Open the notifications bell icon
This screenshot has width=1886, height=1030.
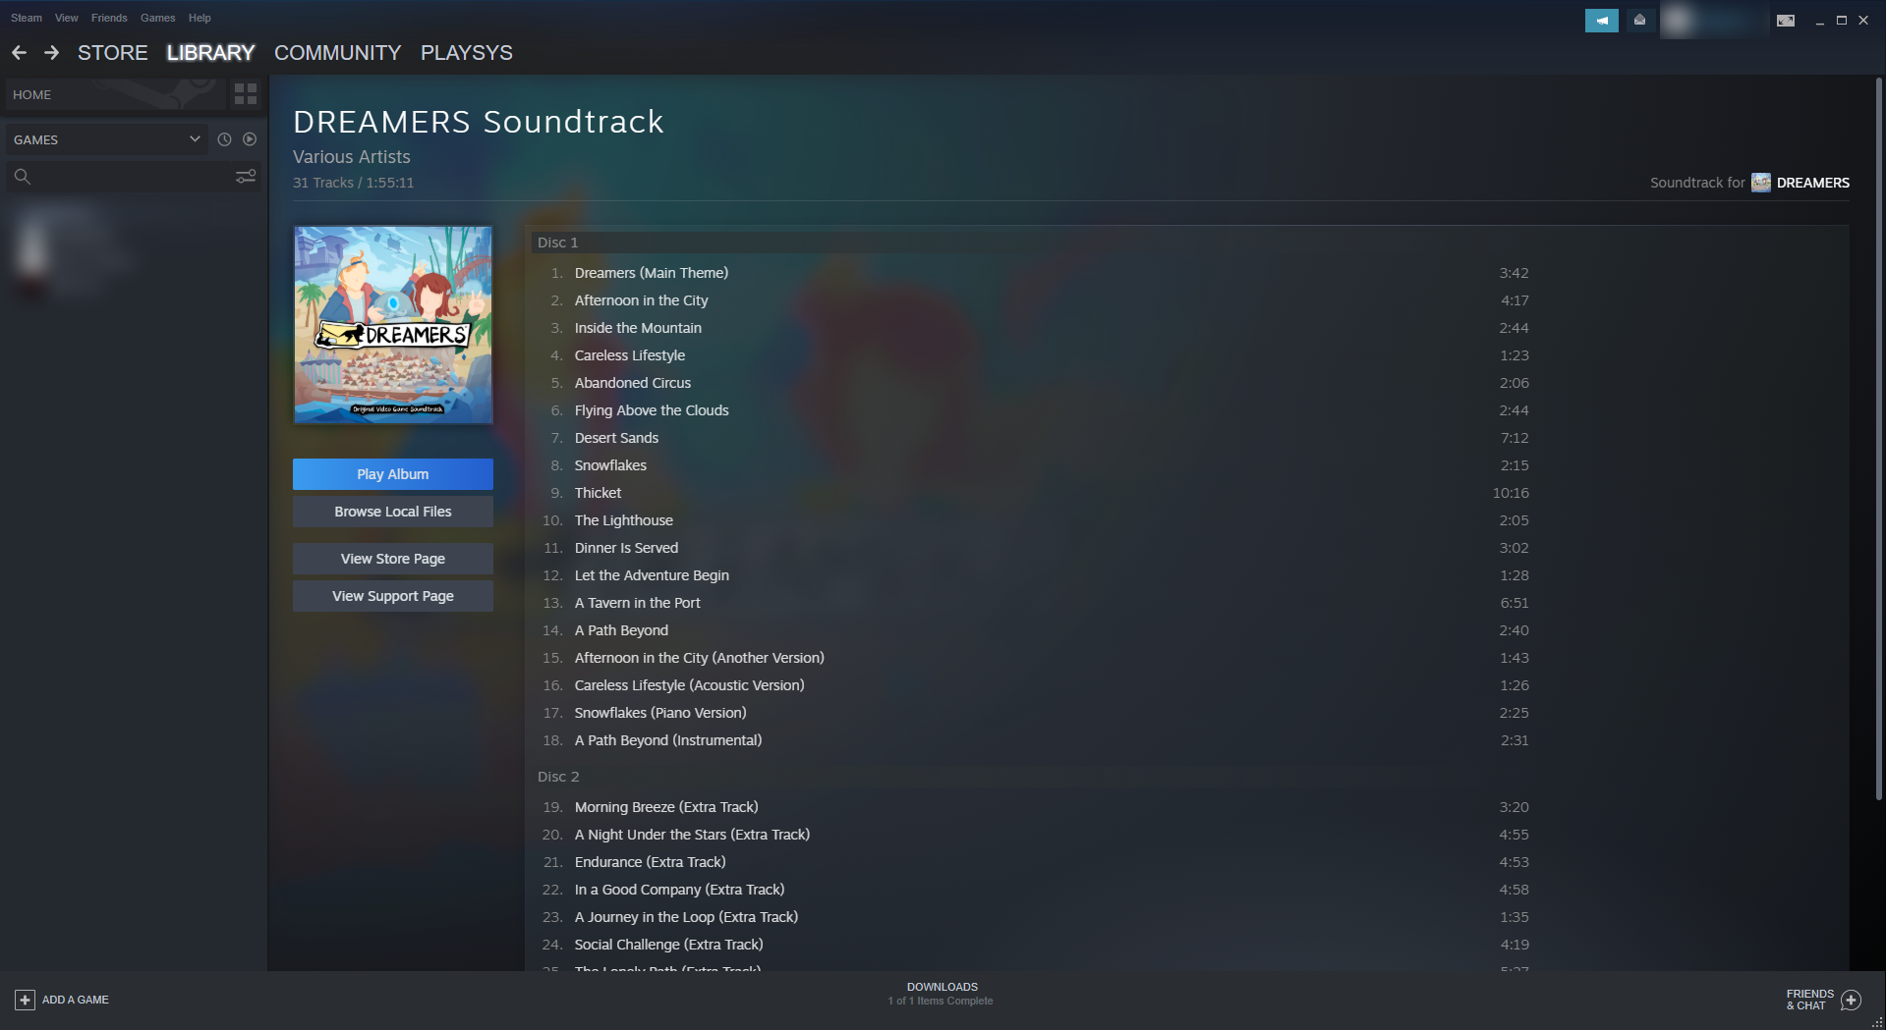pos(1639,20)
